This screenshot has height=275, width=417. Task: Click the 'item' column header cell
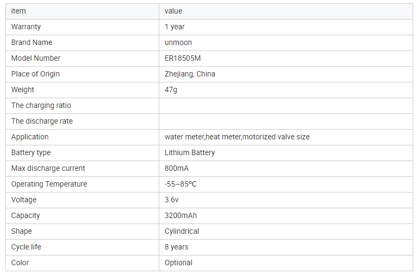coord(82,11)
